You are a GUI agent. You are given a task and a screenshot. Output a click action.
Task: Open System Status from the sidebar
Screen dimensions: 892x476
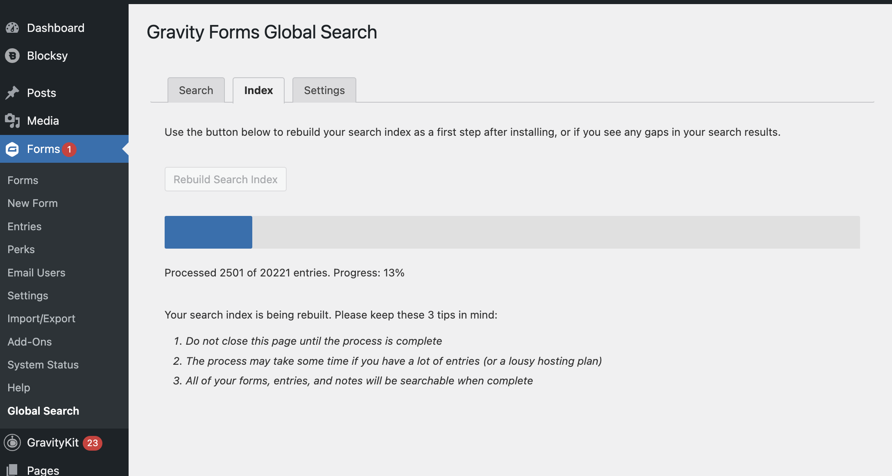click(43, 364)
